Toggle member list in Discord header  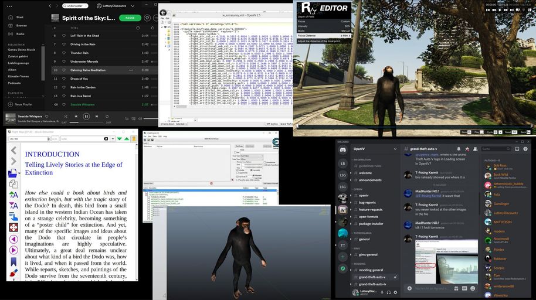point(476,149)
